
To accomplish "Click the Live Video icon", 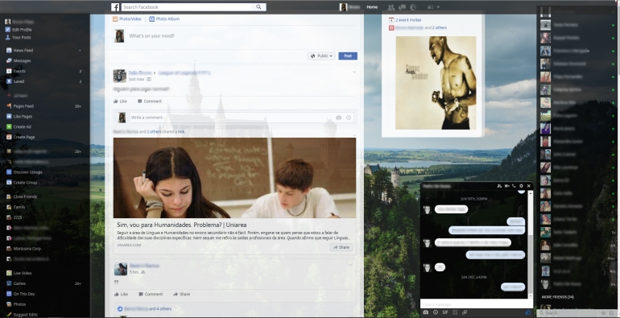I will pyautogui.click(x=9, y=273).
